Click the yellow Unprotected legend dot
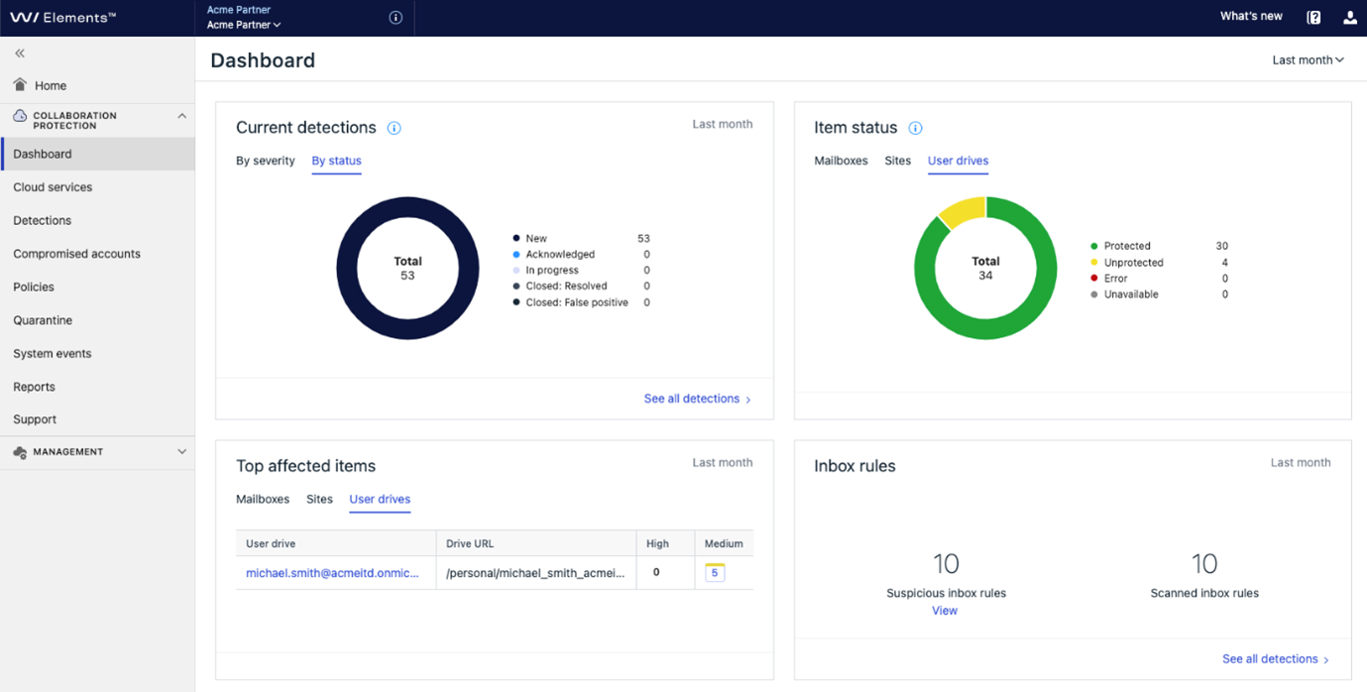 (1094, 263)
